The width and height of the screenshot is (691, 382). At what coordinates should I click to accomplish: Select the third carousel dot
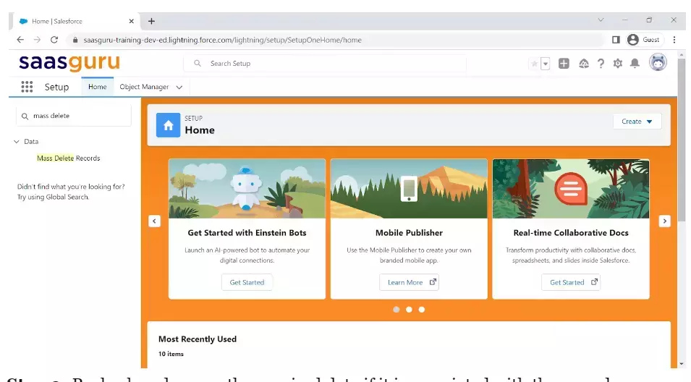[x=422, y=310]
